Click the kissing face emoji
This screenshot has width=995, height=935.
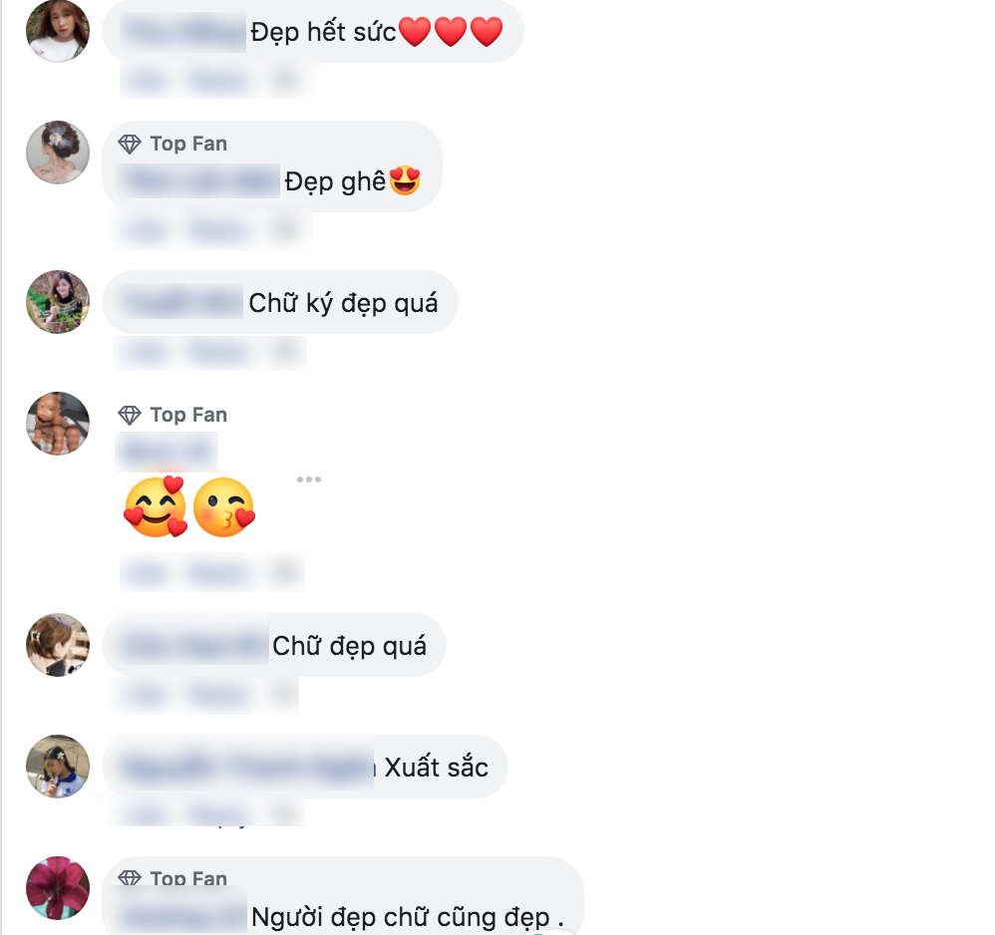(224, 507)
